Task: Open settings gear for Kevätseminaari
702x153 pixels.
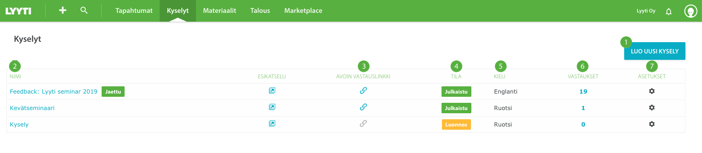Action: coord(652,108)
